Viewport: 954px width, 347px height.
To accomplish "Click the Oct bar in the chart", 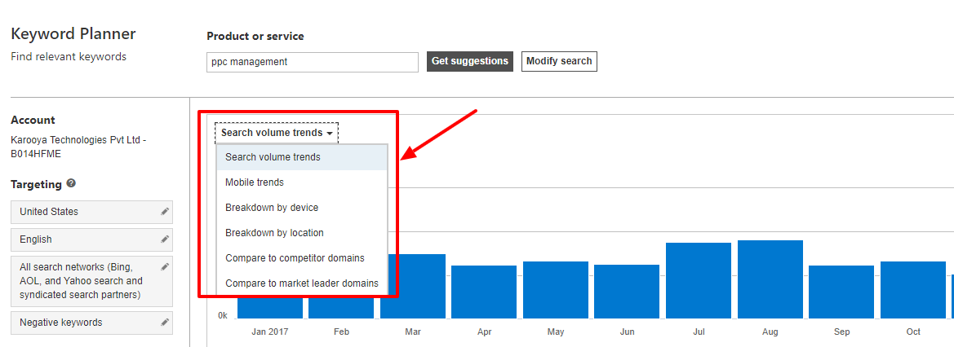I will [913, 290].
